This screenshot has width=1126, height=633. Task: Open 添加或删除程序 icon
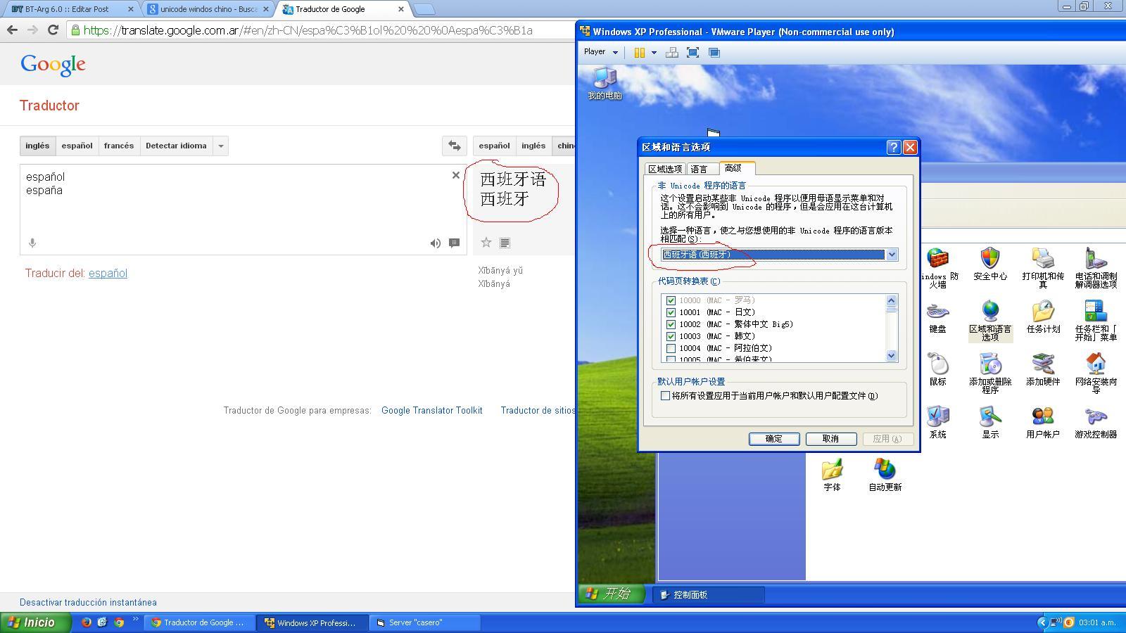[990, 373]
